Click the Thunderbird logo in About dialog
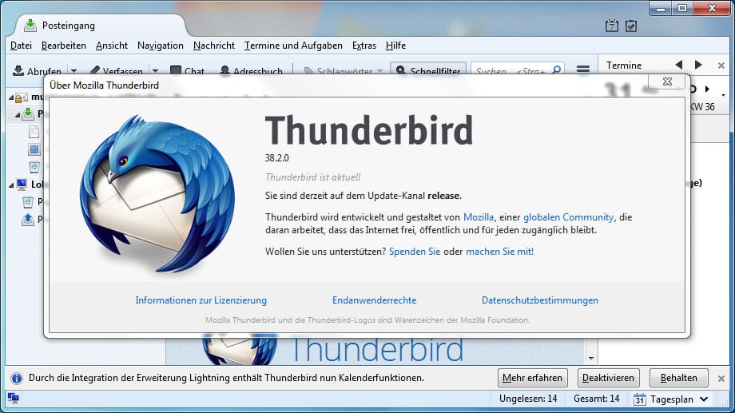This screenshot has height=413, width=735. coord(157,193)
